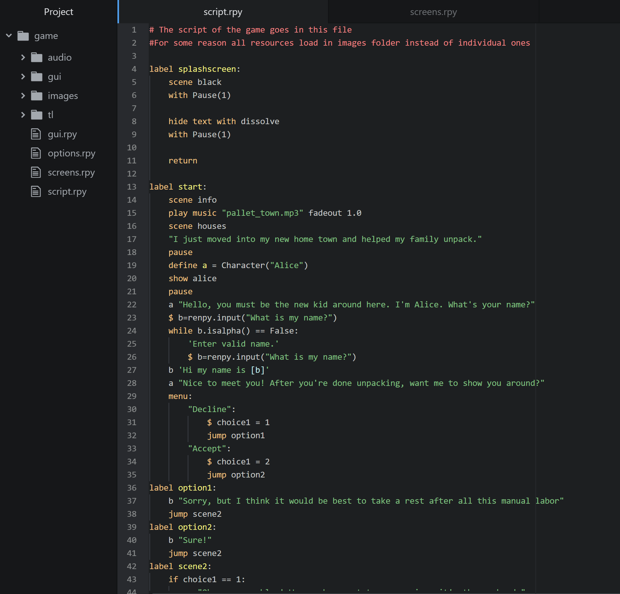Switch to the screens.rpy tab
Viewport: 620px width, 594px height.
coord(433,12)
